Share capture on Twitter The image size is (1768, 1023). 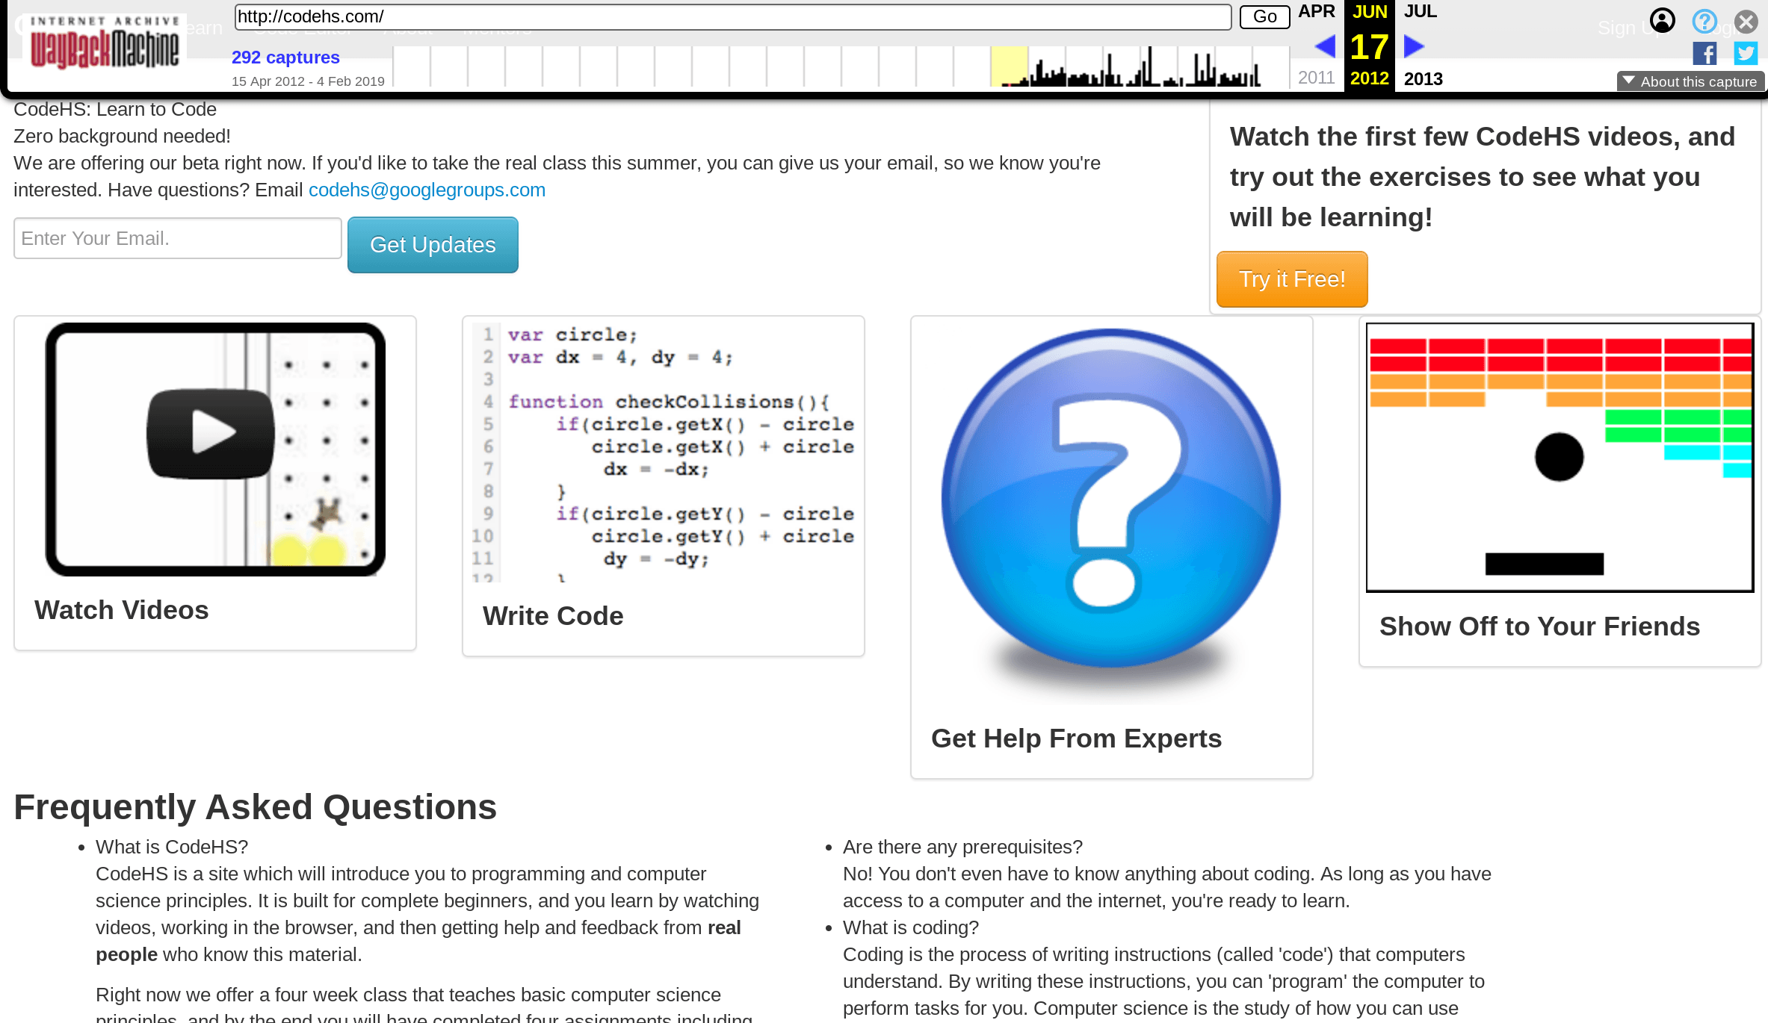tap(1746, 54)
